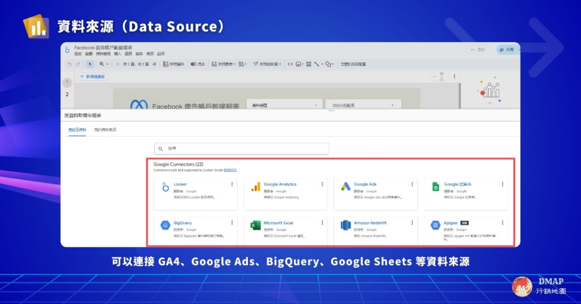
Task: Activate the selection pointer tool
Action: click(x=90, y=64)
